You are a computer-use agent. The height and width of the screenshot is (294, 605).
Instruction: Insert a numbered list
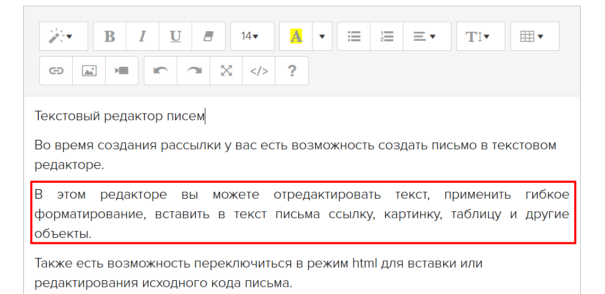coord(386,36)
